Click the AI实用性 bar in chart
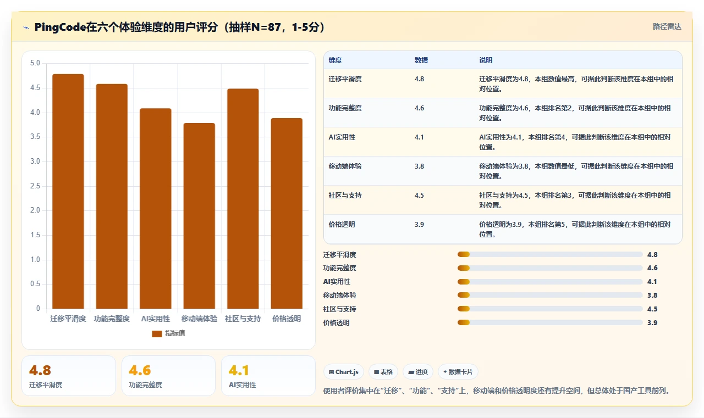Screen dimensions: 704x418 coord(156,209)
